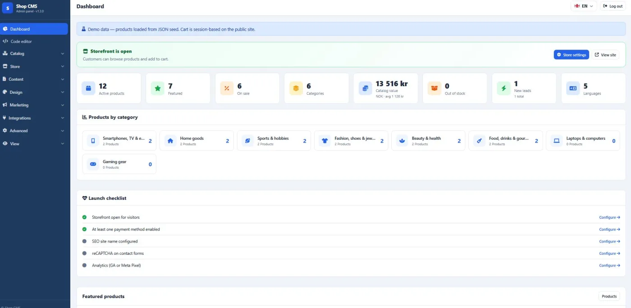Expand the Store menu chevron
The image size is (631, 308).
click(x=63, y=66)
